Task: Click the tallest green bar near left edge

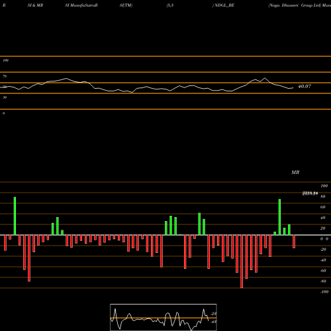Action: (x=15, y=216)
